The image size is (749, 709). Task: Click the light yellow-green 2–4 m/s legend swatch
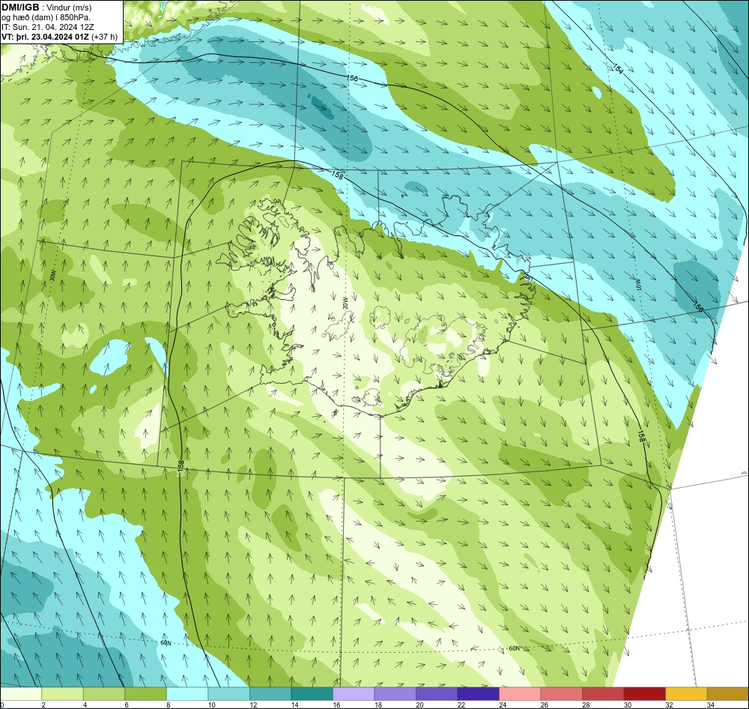(63, 694)
